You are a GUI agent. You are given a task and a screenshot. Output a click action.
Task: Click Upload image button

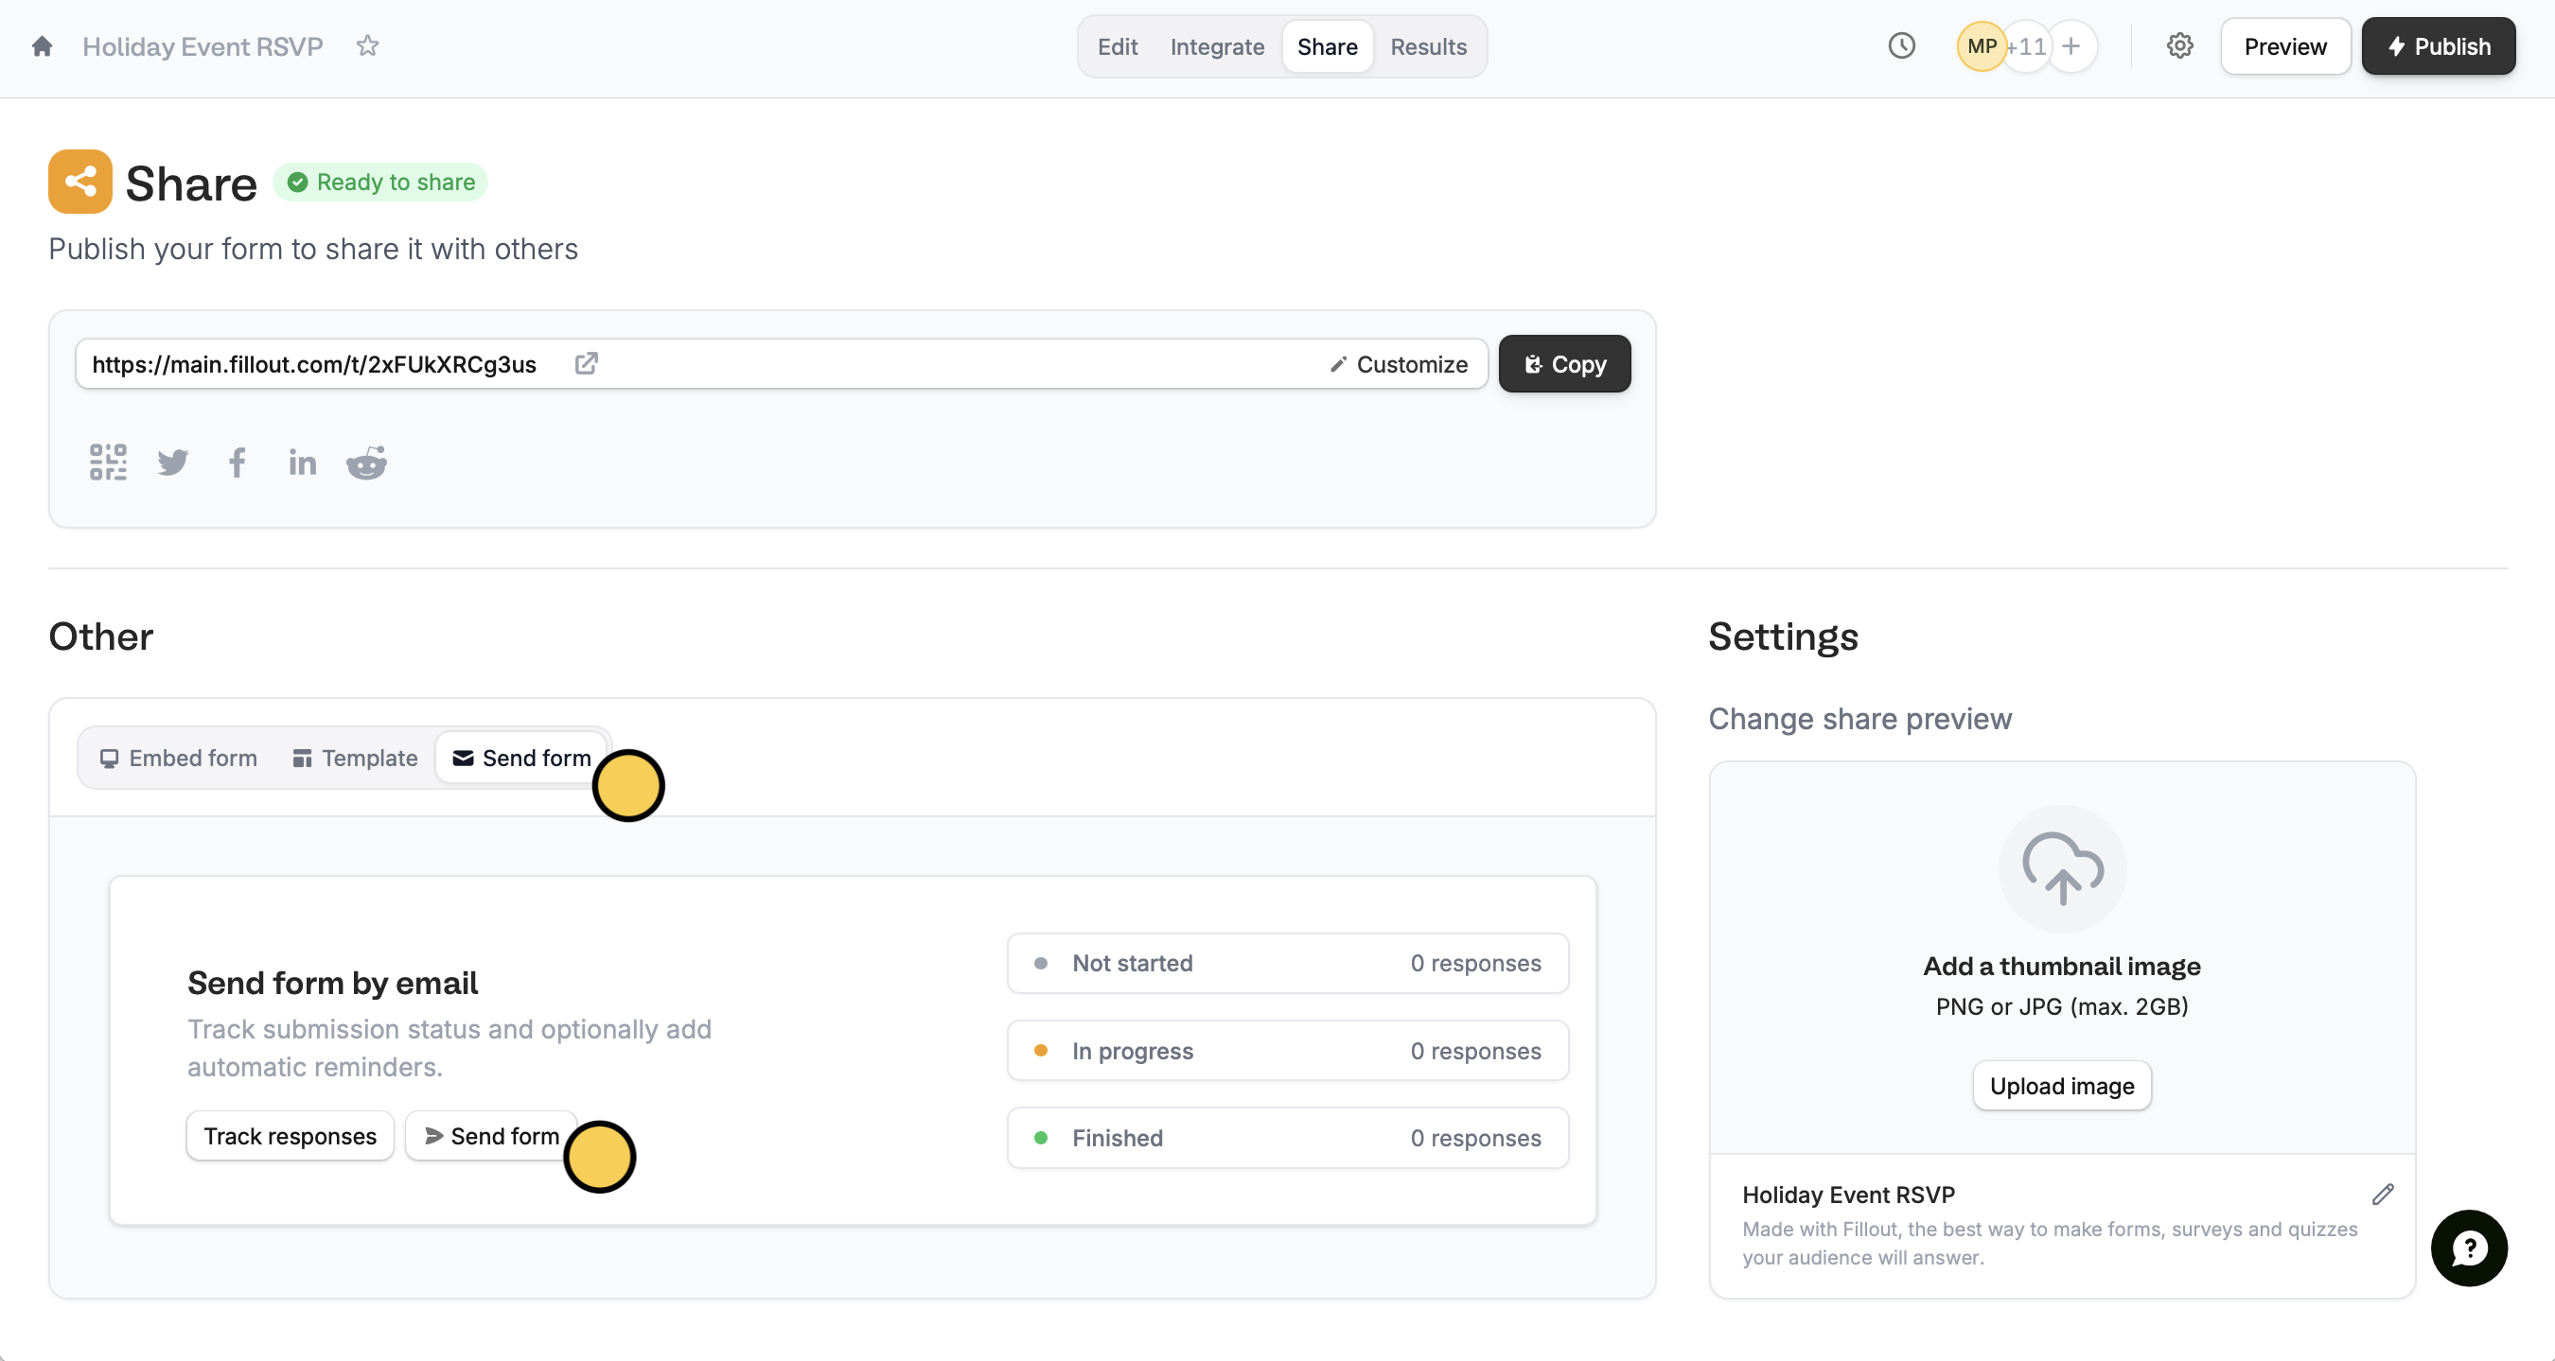click(2061, 1087)
